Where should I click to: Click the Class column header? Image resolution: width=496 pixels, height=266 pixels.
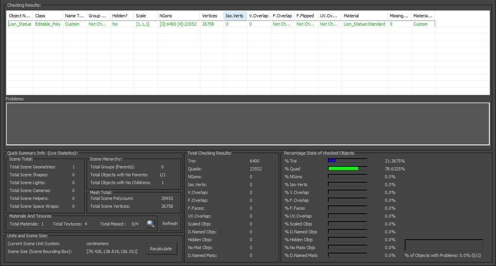point(48,16)
